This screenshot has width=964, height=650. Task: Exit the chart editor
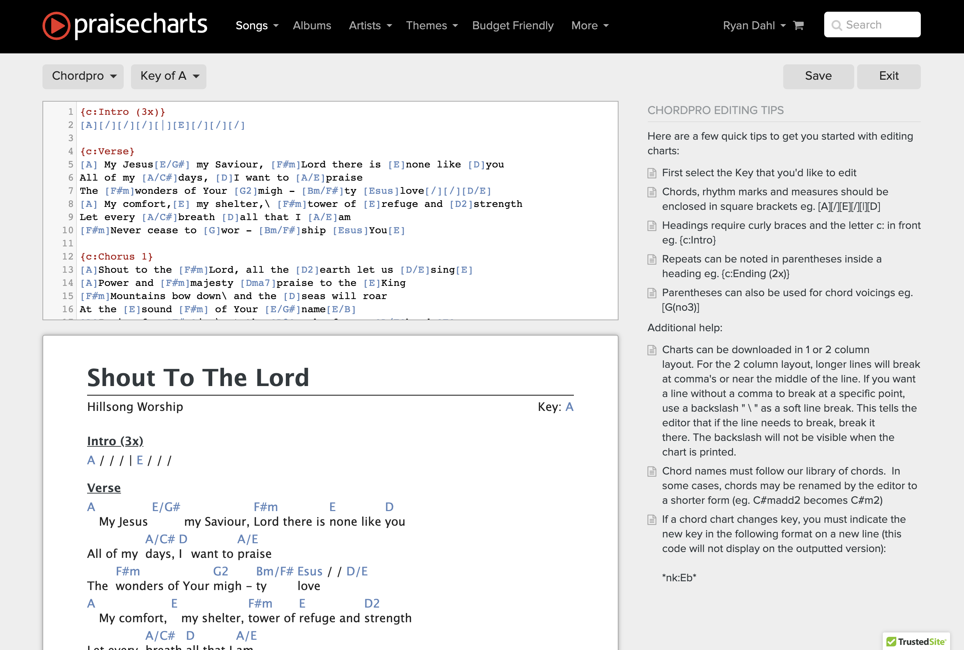(x=889, y=76)
